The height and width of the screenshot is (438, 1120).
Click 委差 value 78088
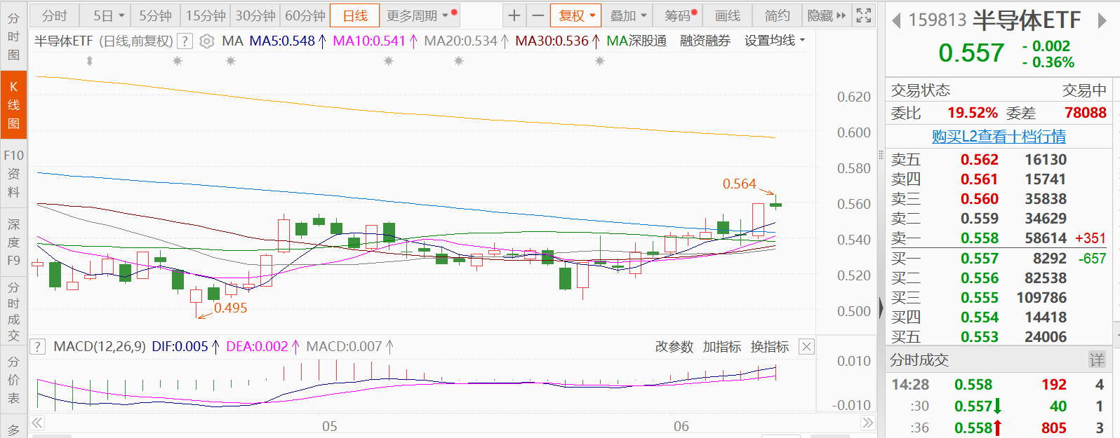coord(1085,113)
